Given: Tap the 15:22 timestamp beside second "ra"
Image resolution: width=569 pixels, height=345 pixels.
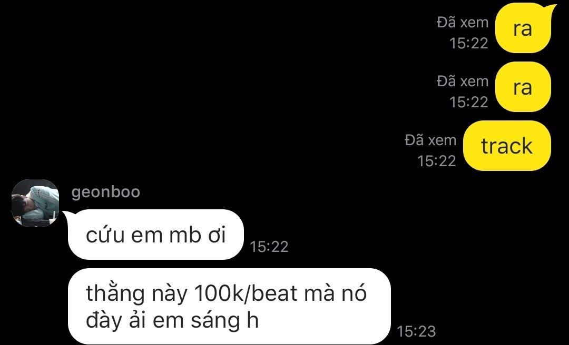Looking at the screenshot, I should pyautogui.click(x=469, y=102).
